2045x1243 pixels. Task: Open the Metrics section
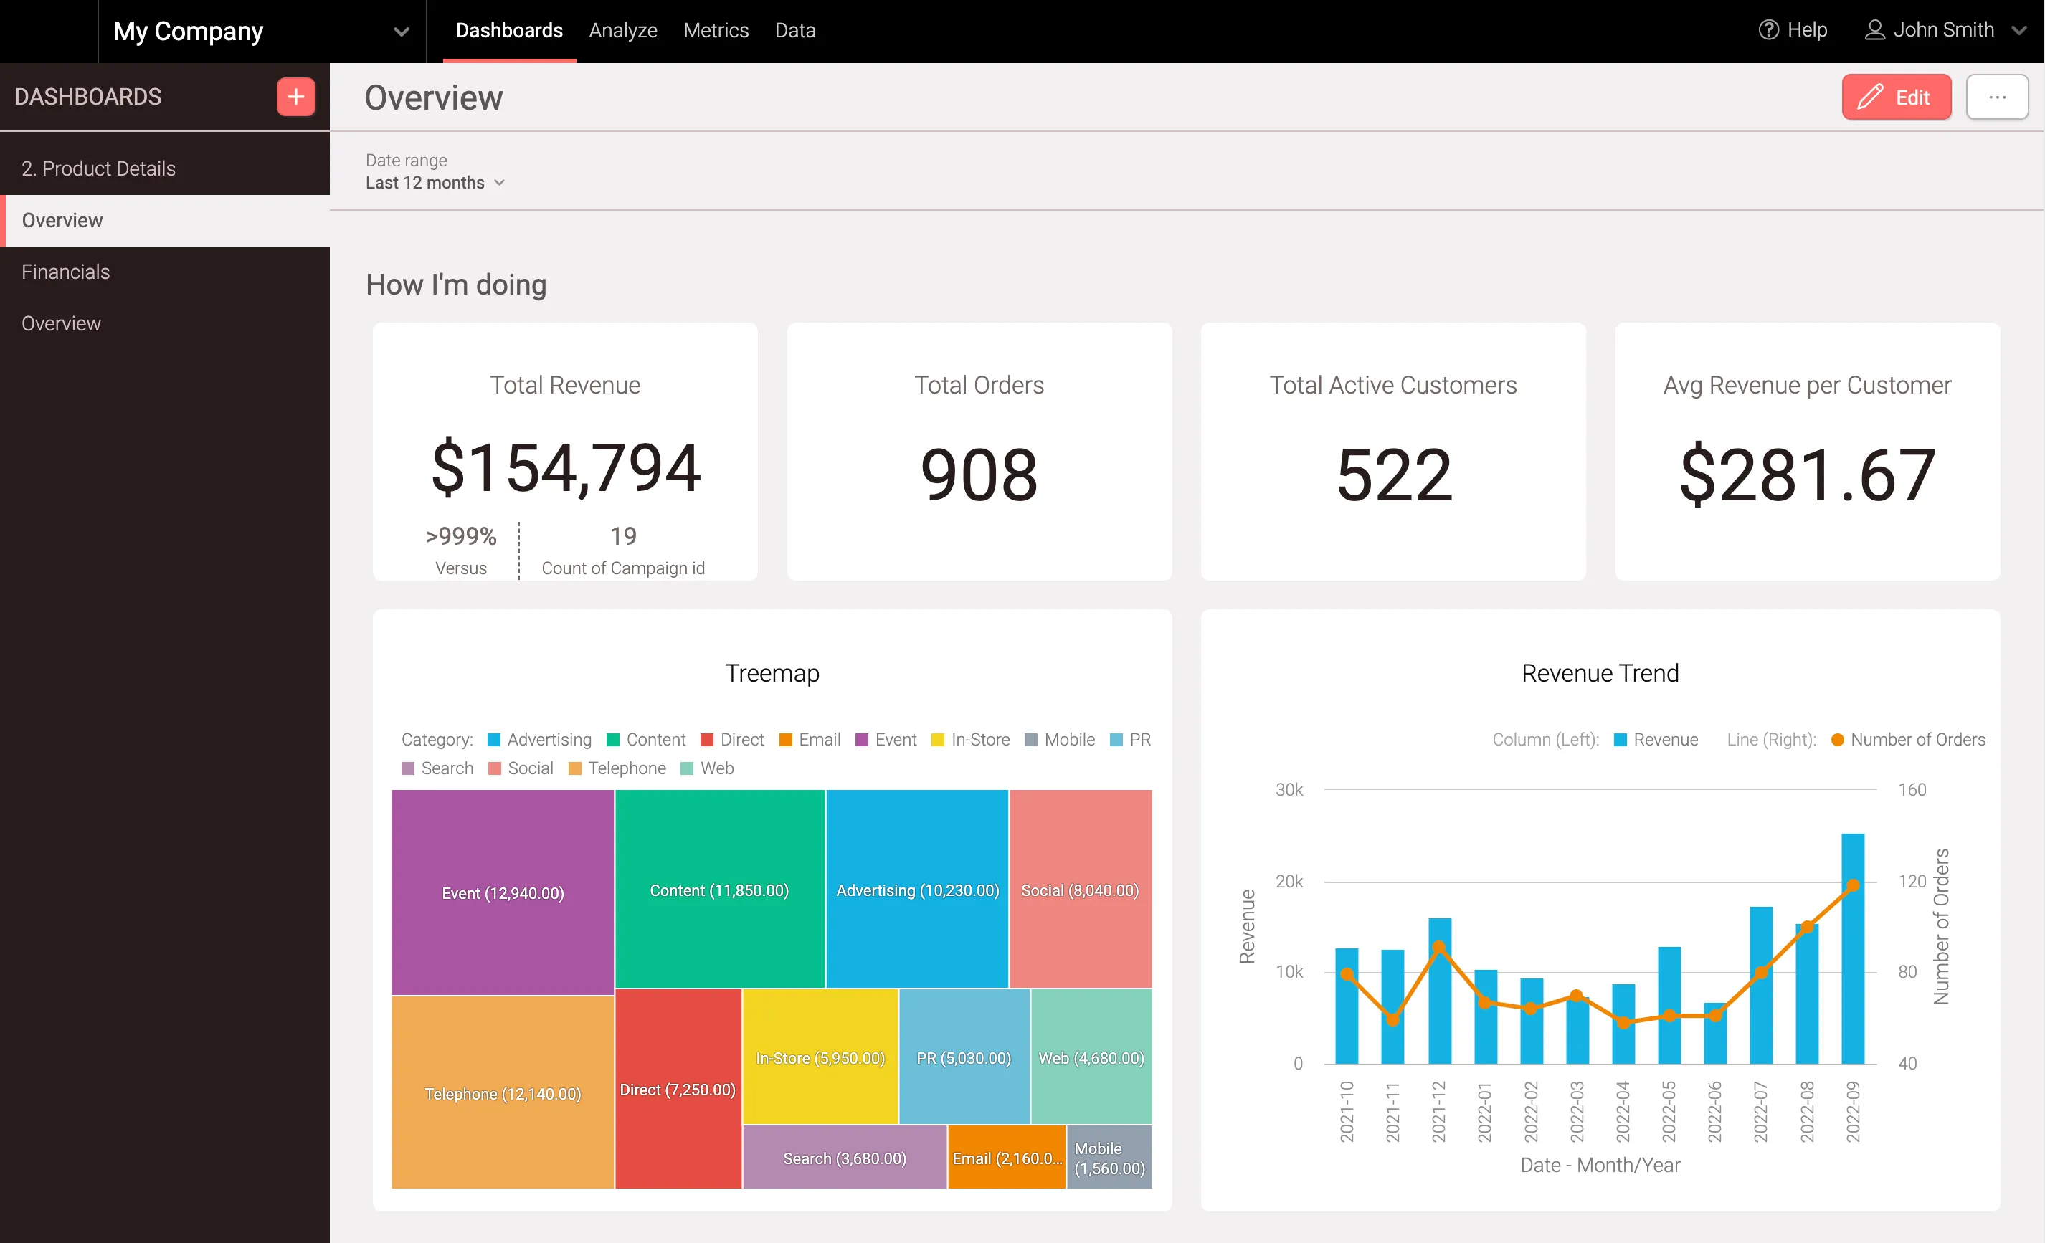(x=716, y=30)
